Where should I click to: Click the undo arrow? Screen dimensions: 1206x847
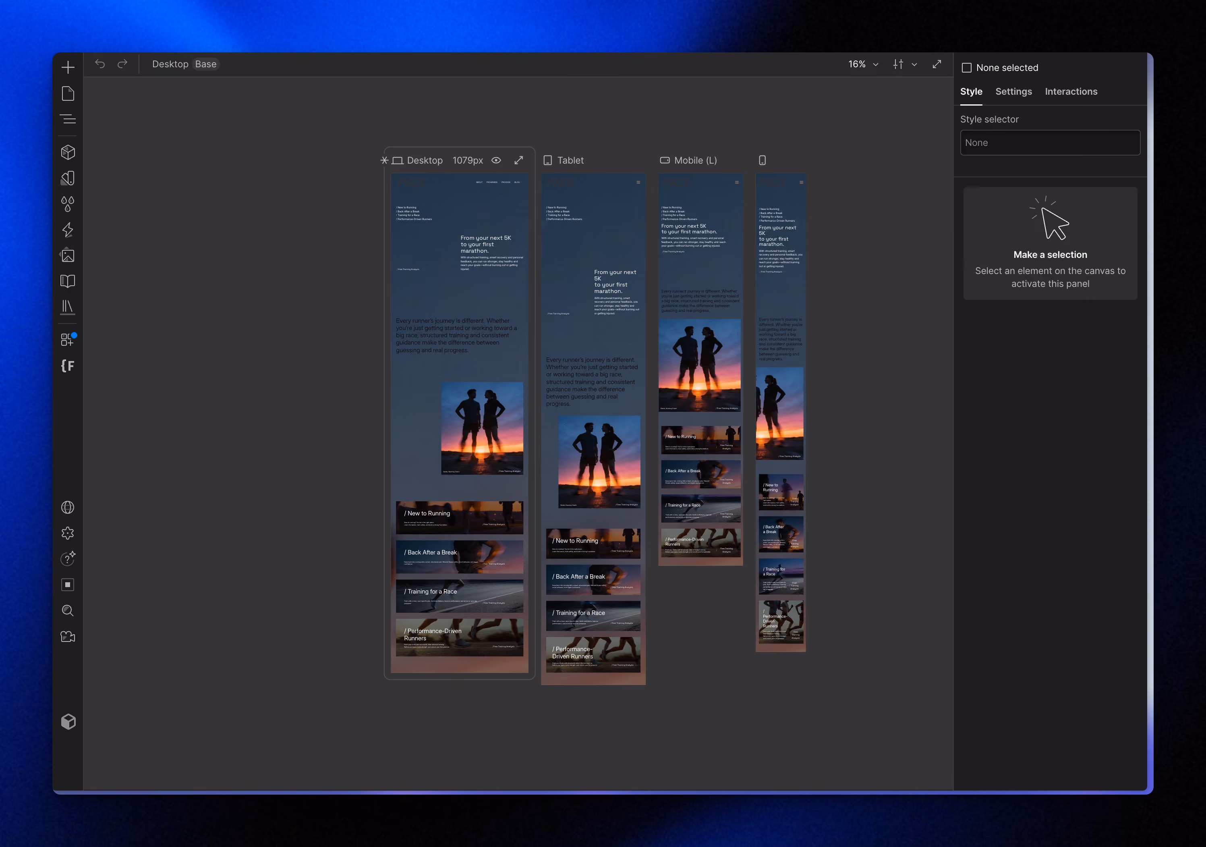100,64
